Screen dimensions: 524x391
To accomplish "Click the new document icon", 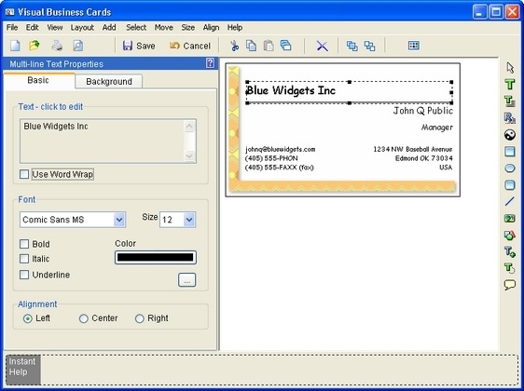I will pos(15,46).
